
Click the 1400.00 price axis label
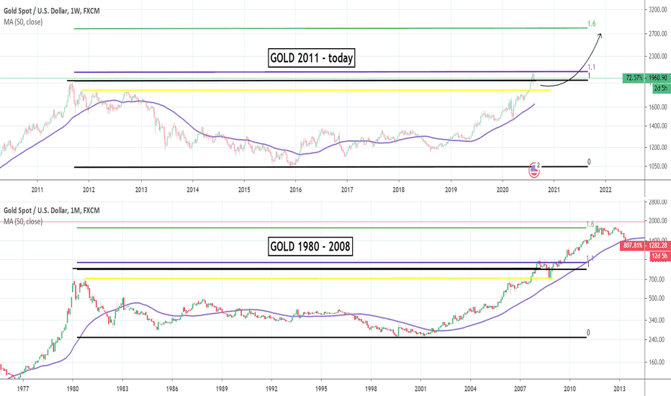[657, 126]
